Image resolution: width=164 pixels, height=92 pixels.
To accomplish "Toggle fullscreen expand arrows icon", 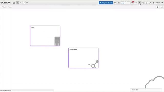I will tap(119, 3).
